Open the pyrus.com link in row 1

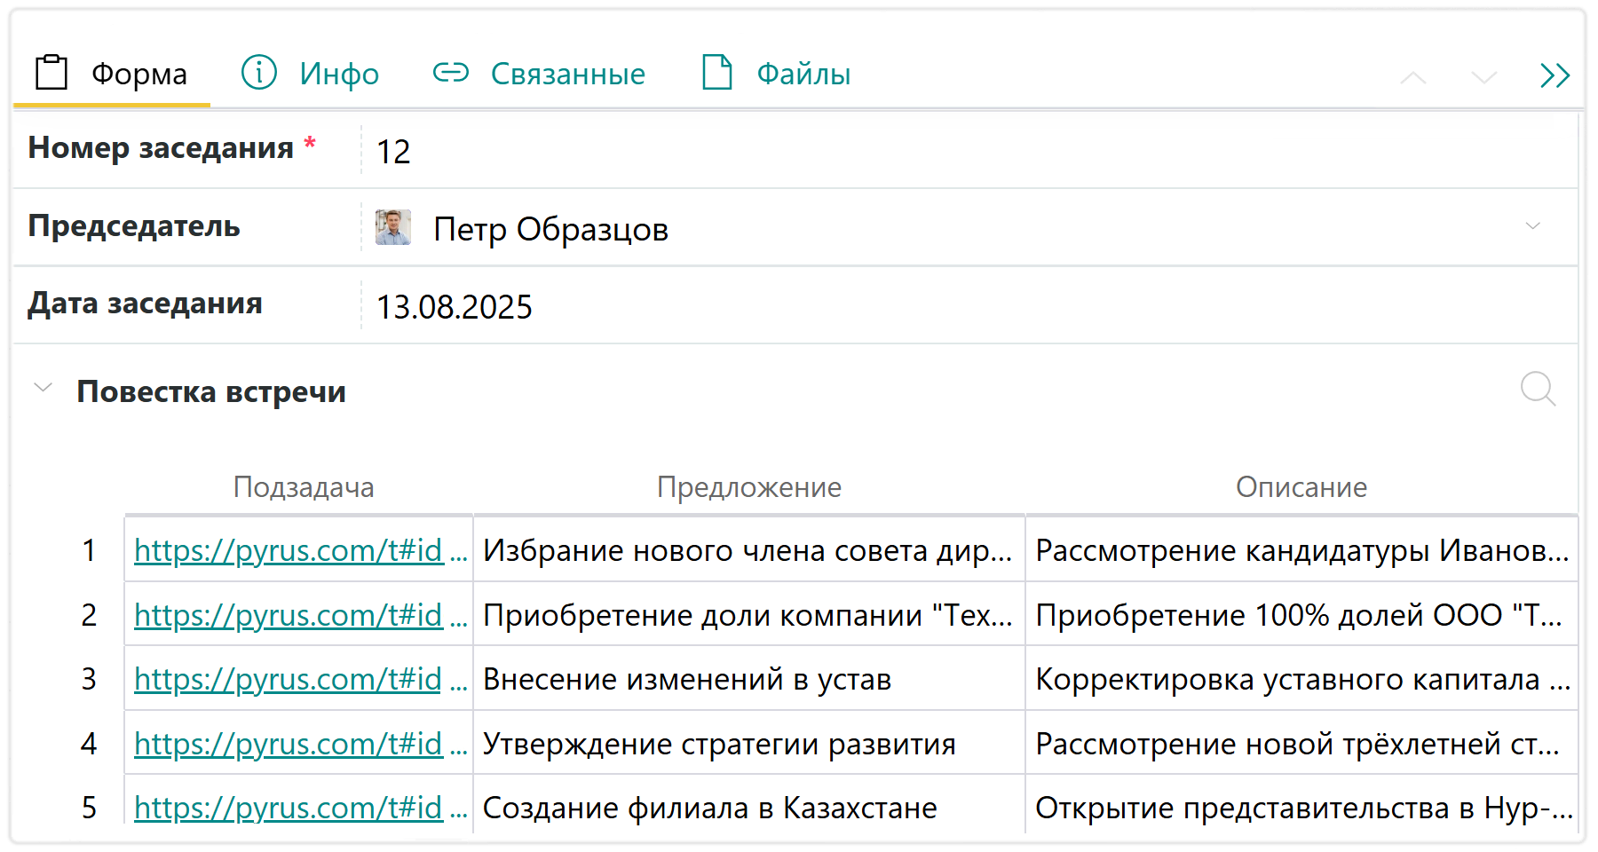[x=289, y=551]
